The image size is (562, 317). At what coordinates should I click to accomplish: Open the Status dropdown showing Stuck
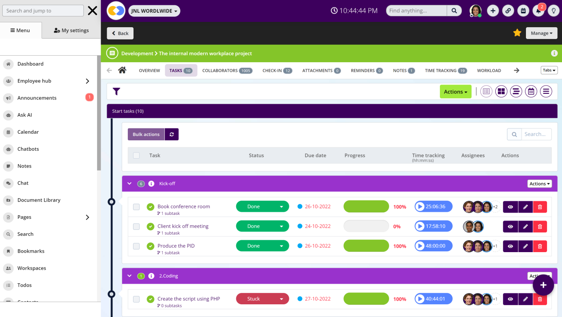(x=263, y=299)
